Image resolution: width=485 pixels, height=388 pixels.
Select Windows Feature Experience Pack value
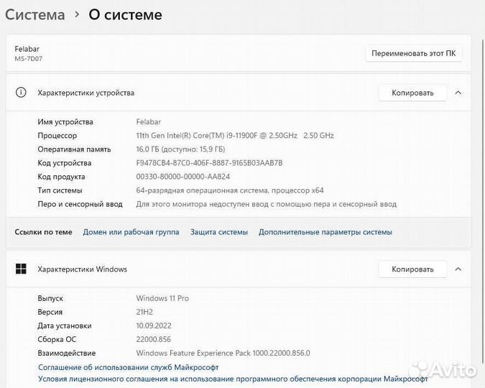223,353
